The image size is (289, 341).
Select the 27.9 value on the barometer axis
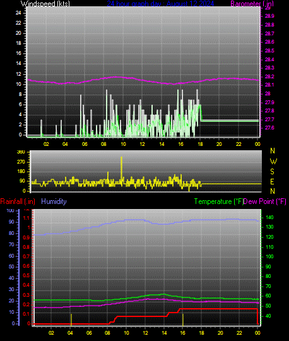pos(269,102)
